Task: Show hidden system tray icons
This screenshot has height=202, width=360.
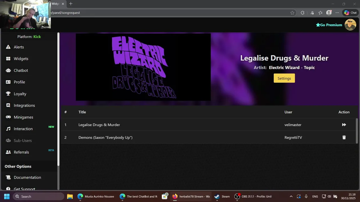Action: [291, 196]
